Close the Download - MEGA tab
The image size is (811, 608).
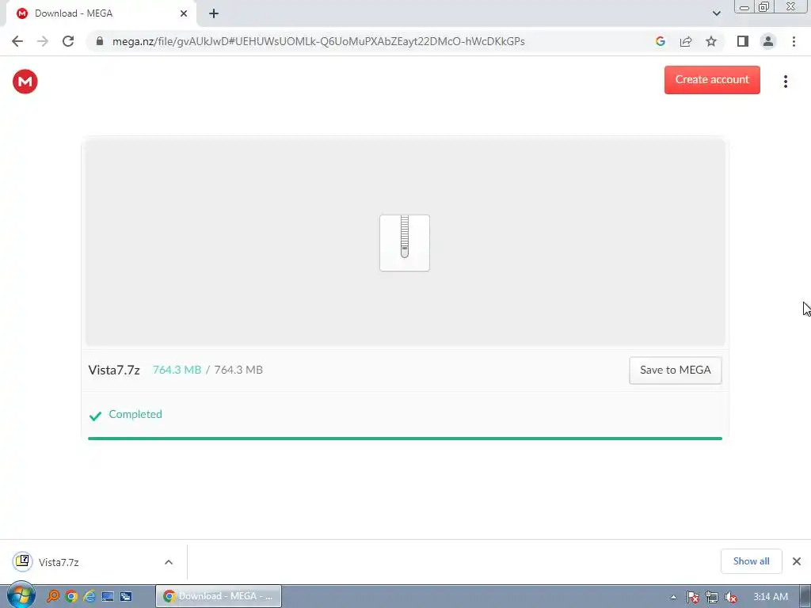click(184, 13)
